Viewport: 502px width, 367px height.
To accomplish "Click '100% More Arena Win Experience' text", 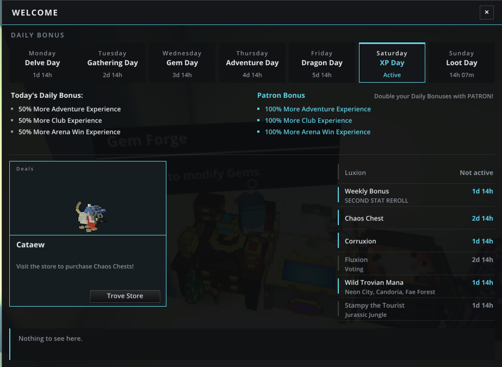I will (318, 132).
